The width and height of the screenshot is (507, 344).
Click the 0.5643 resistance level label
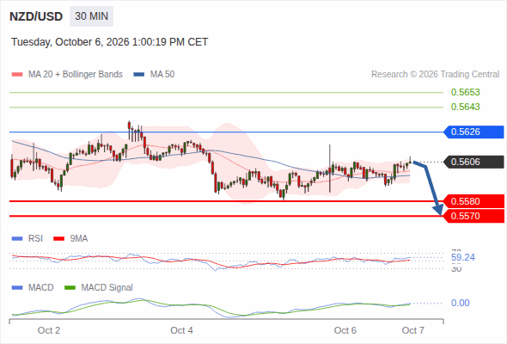click(465, 107)
